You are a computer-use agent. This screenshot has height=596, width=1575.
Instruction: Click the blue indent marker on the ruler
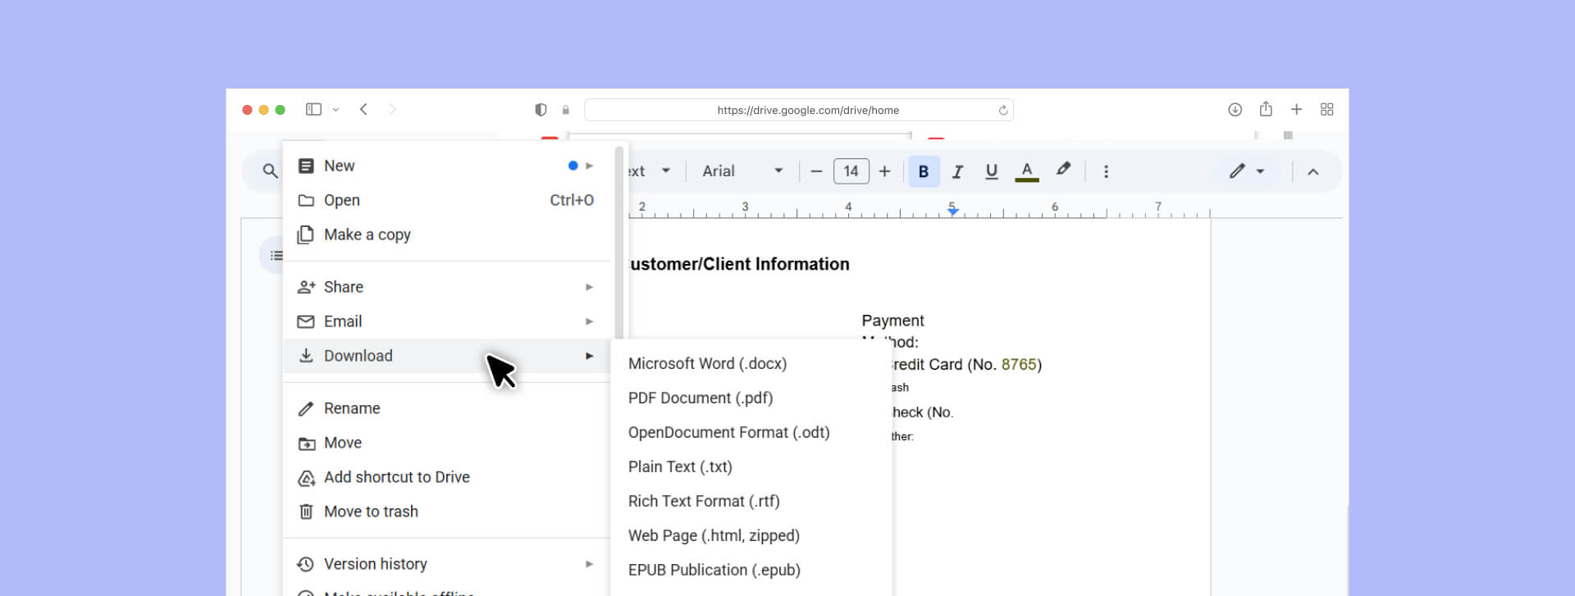[952, 212]
